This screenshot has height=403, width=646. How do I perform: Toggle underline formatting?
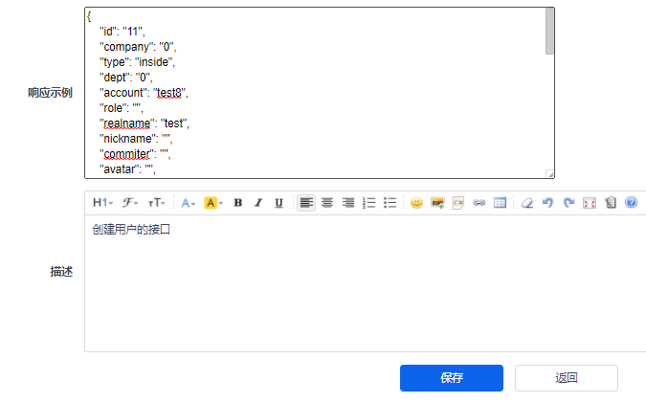278,203
